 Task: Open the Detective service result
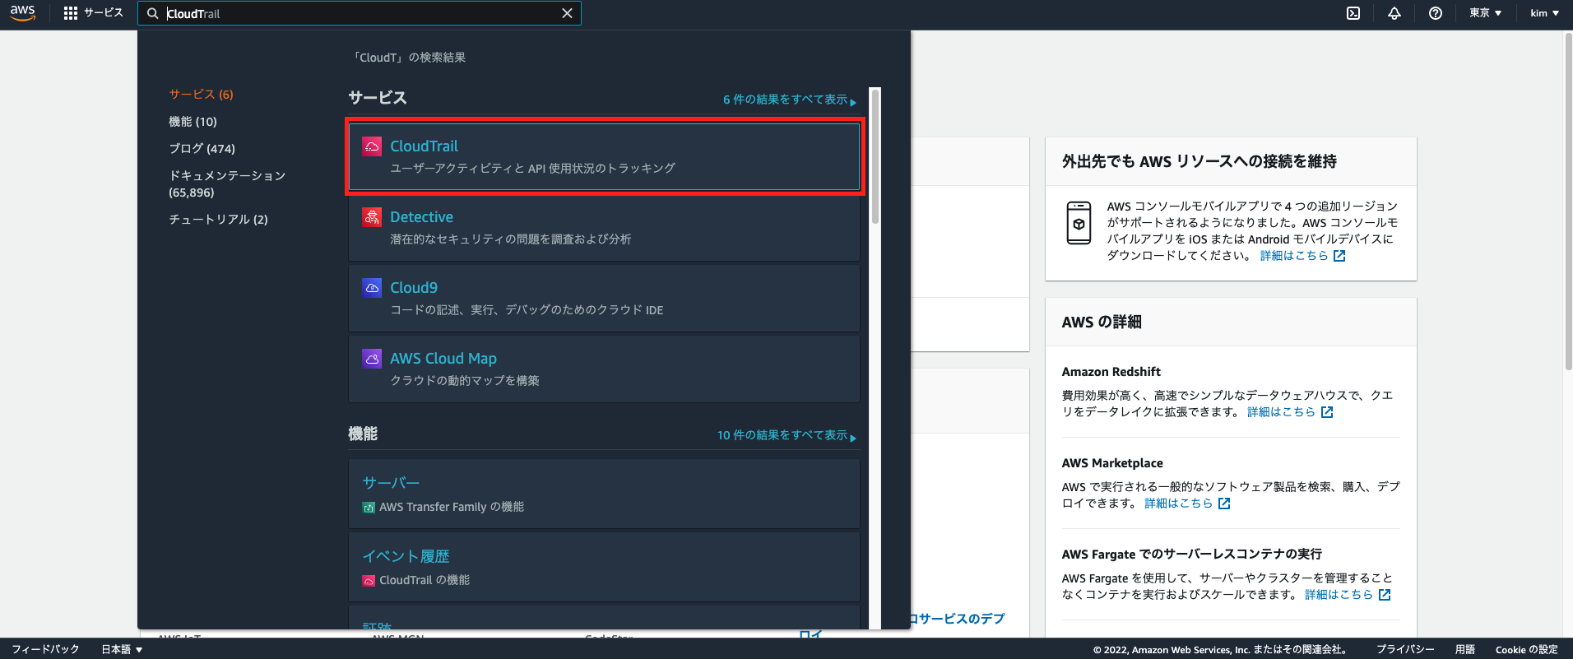tap(604, 227)
